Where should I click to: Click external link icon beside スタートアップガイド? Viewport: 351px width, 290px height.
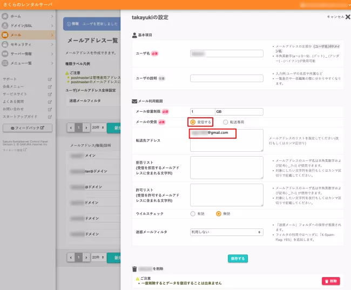coord(50,117)
